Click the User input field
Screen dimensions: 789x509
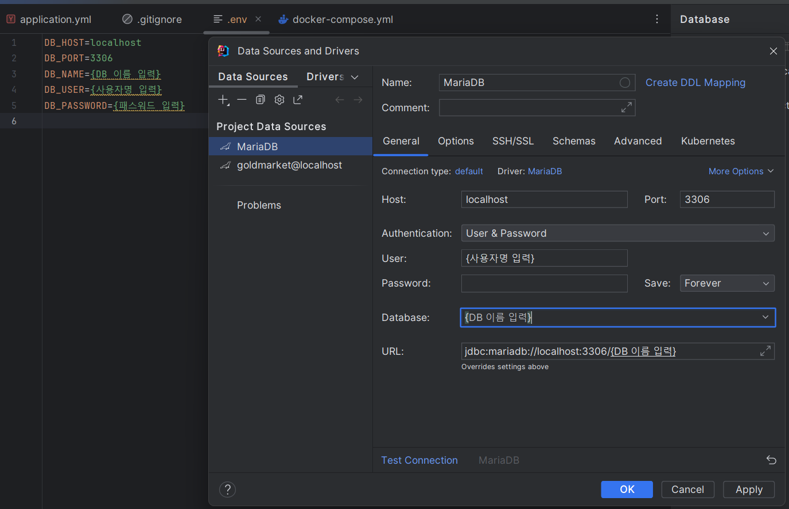tap(544, 258)
